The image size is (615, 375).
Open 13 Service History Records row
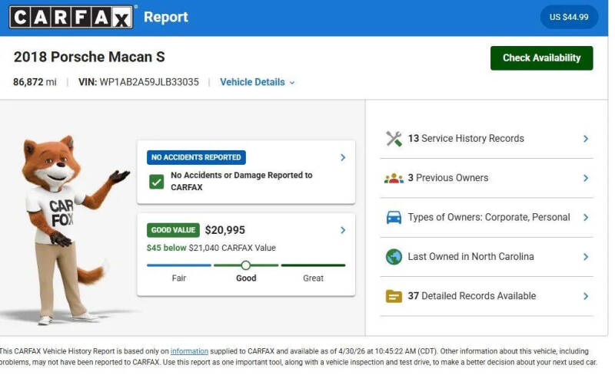[x=487, y=139]
